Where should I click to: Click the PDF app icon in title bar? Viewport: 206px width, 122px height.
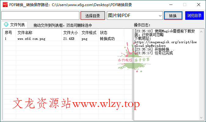pyautogui.click(x=5, y=5)
